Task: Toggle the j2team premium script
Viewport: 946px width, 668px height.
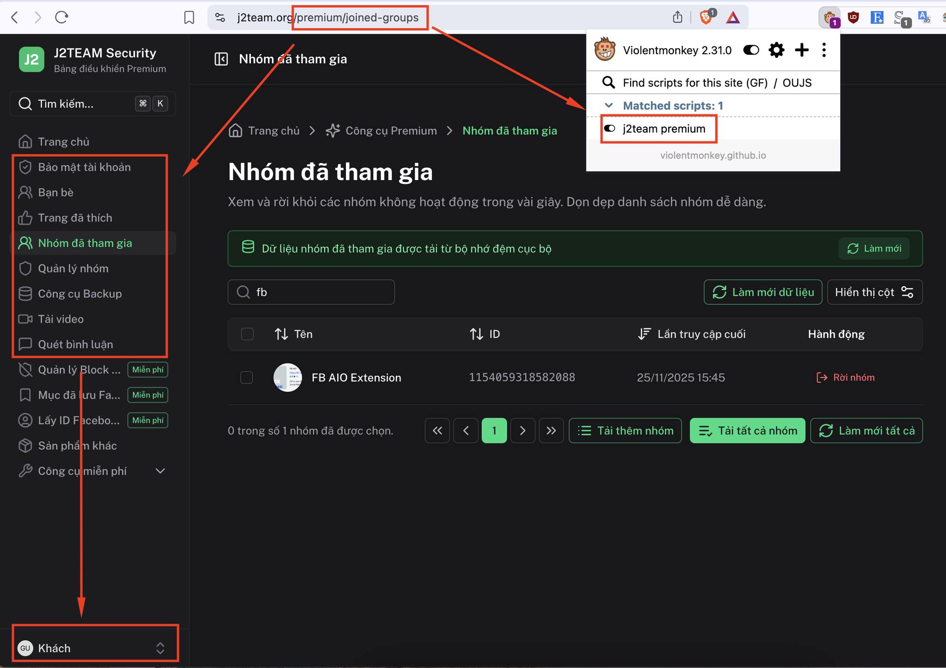Action: click(x=610, y=128)
